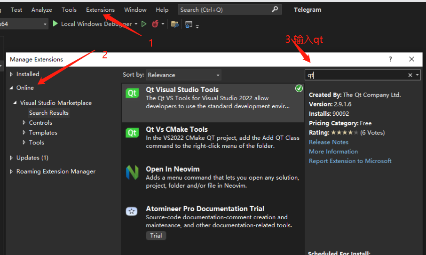Collapse the Online category
Screen dimensions: 426x255
11,88
